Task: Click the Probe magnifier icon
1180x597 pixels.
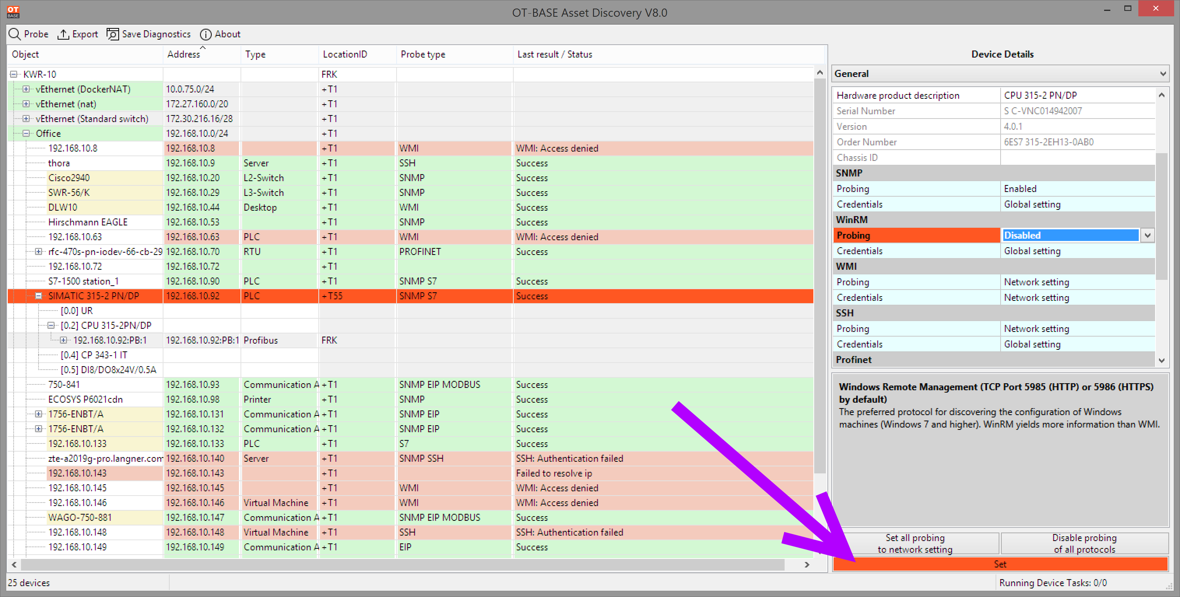Action: point(15,34)
